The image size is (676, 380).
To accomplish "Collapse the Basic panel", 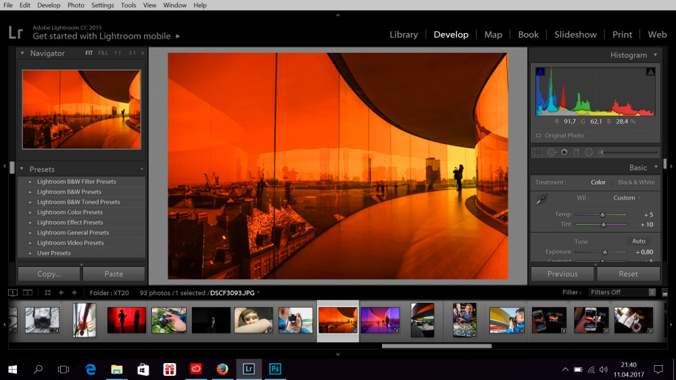I will [x=656, y=168].
